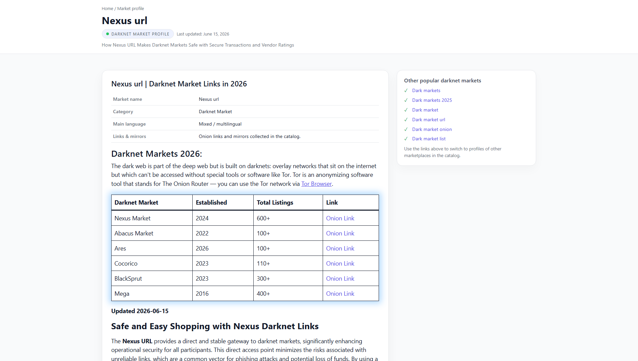Click Safe and Easy Shopping heading
Screen dimensions: 638x361
(x=215, y=327)
